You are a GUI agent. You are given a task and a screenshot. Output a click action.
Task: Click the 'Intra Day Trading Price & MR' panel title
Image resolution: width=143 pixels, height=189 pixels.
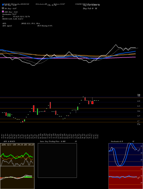click(x=53, y=141)
